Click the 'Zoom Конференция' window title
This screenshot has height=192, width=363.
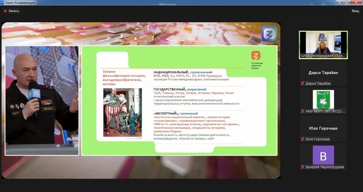(x=20, y=3)
